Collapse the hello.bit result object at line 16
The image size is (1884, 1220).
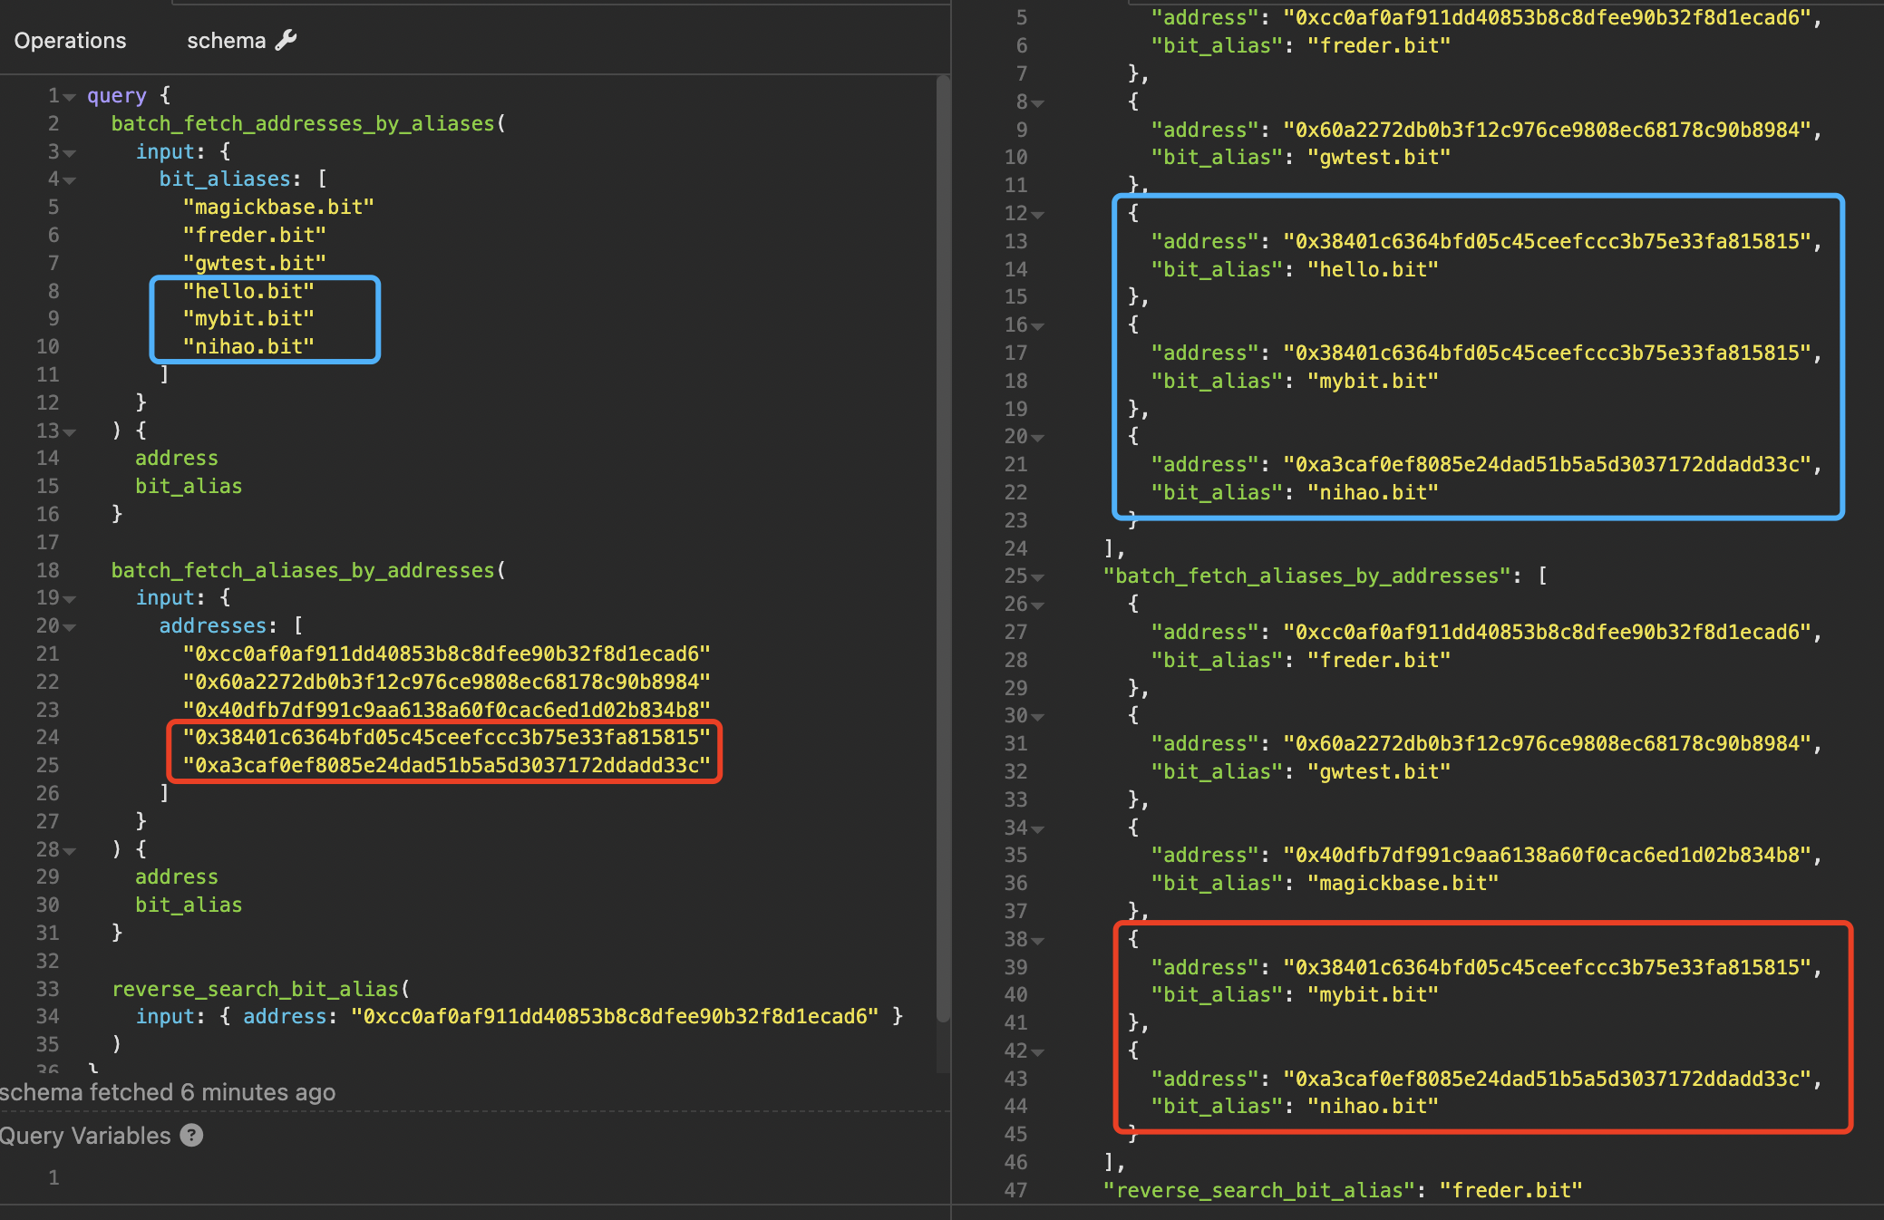pyautogui.click(x=1038, y=325)
